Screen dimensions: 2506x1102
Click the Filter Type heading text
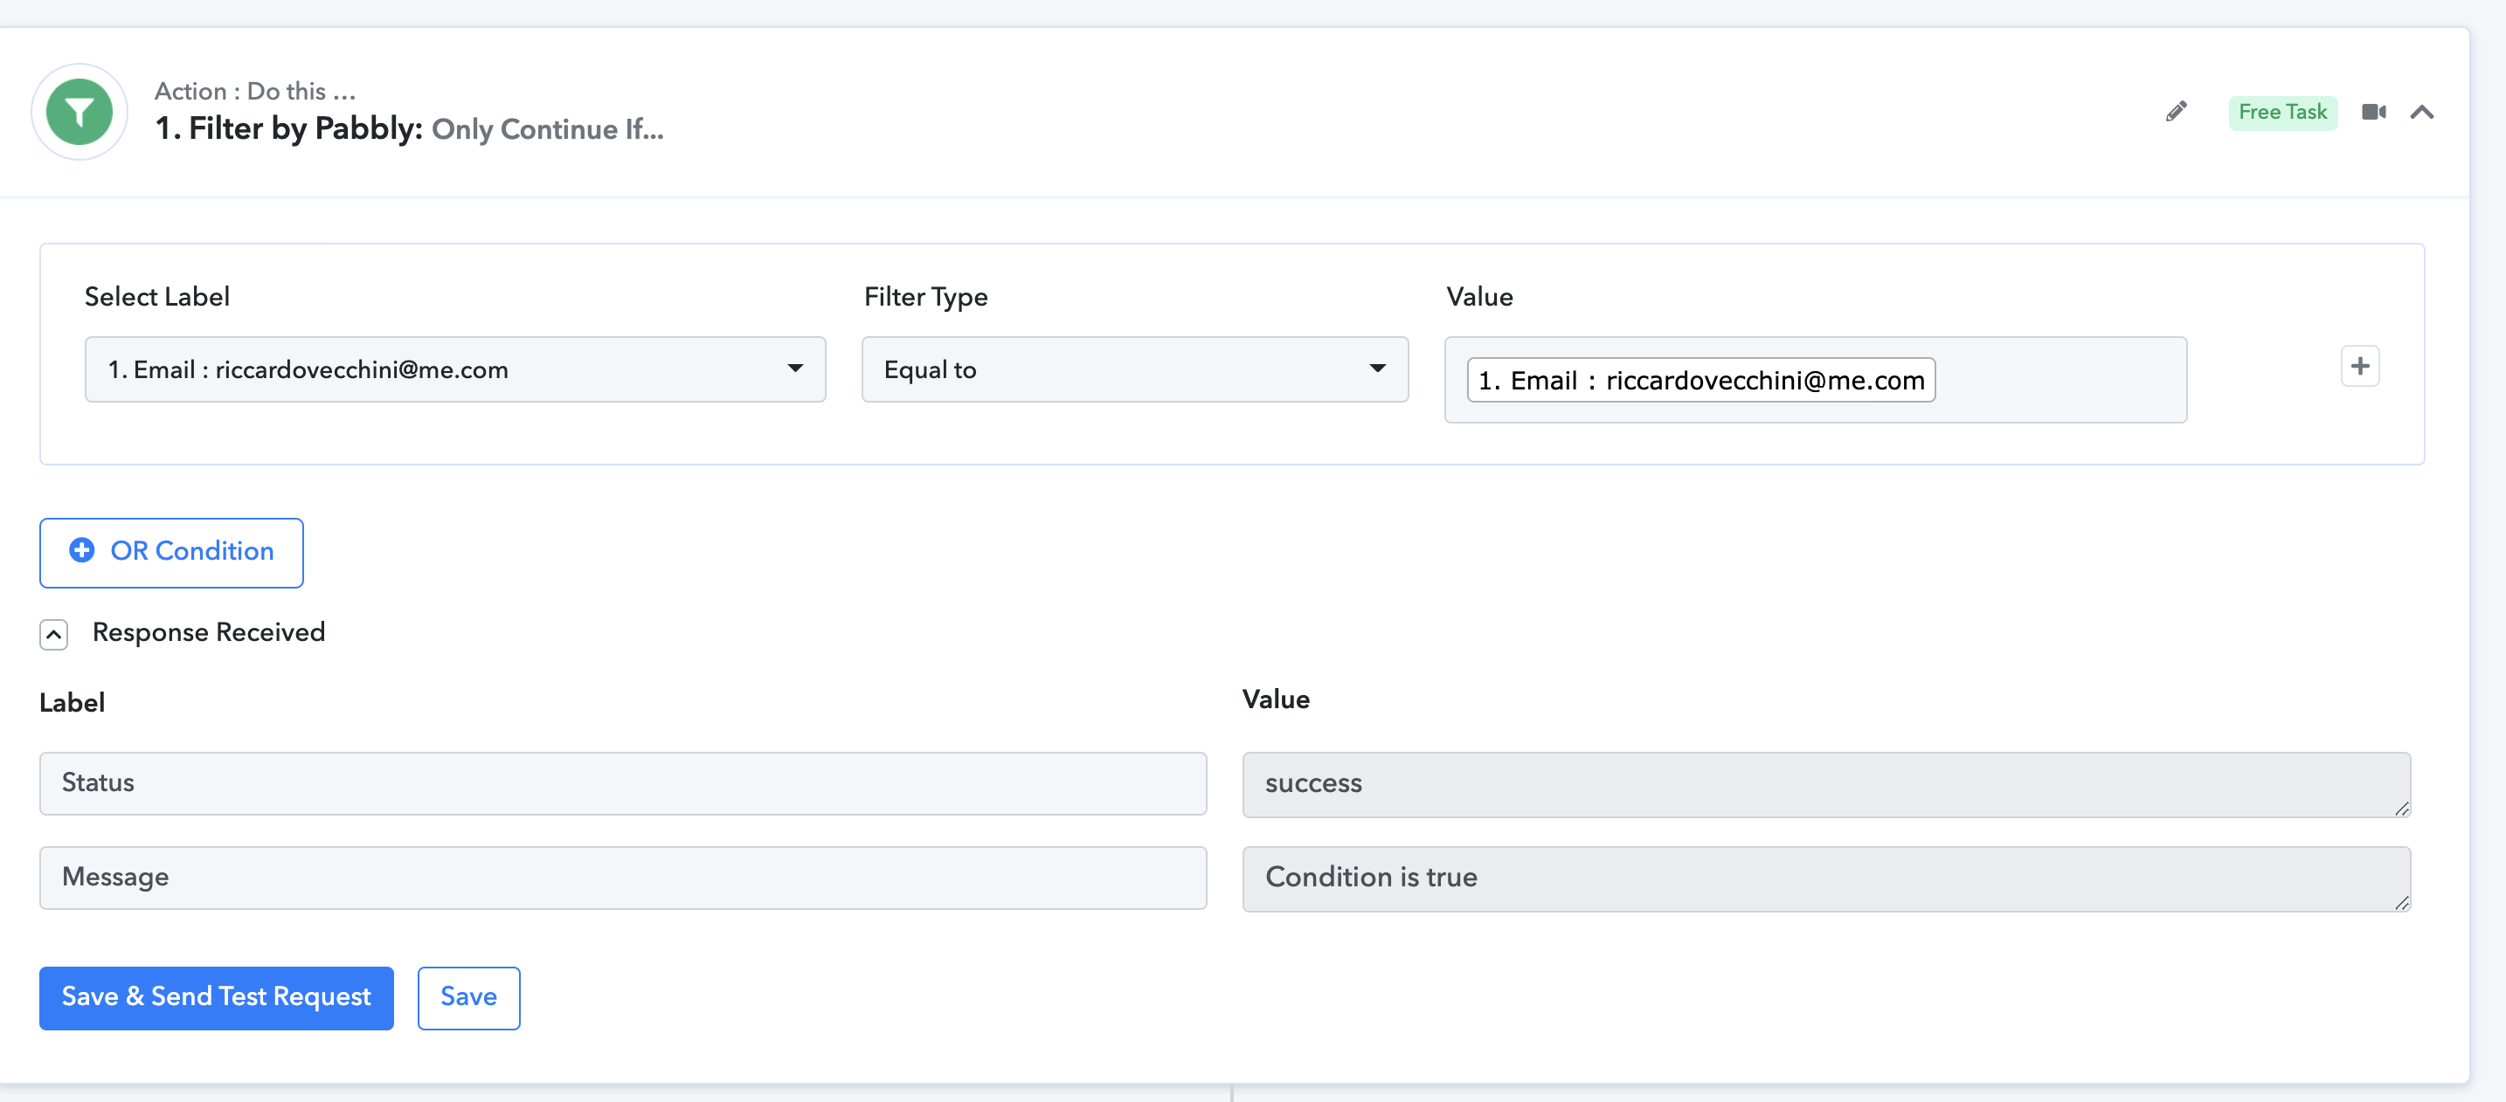tap(925, 296)
